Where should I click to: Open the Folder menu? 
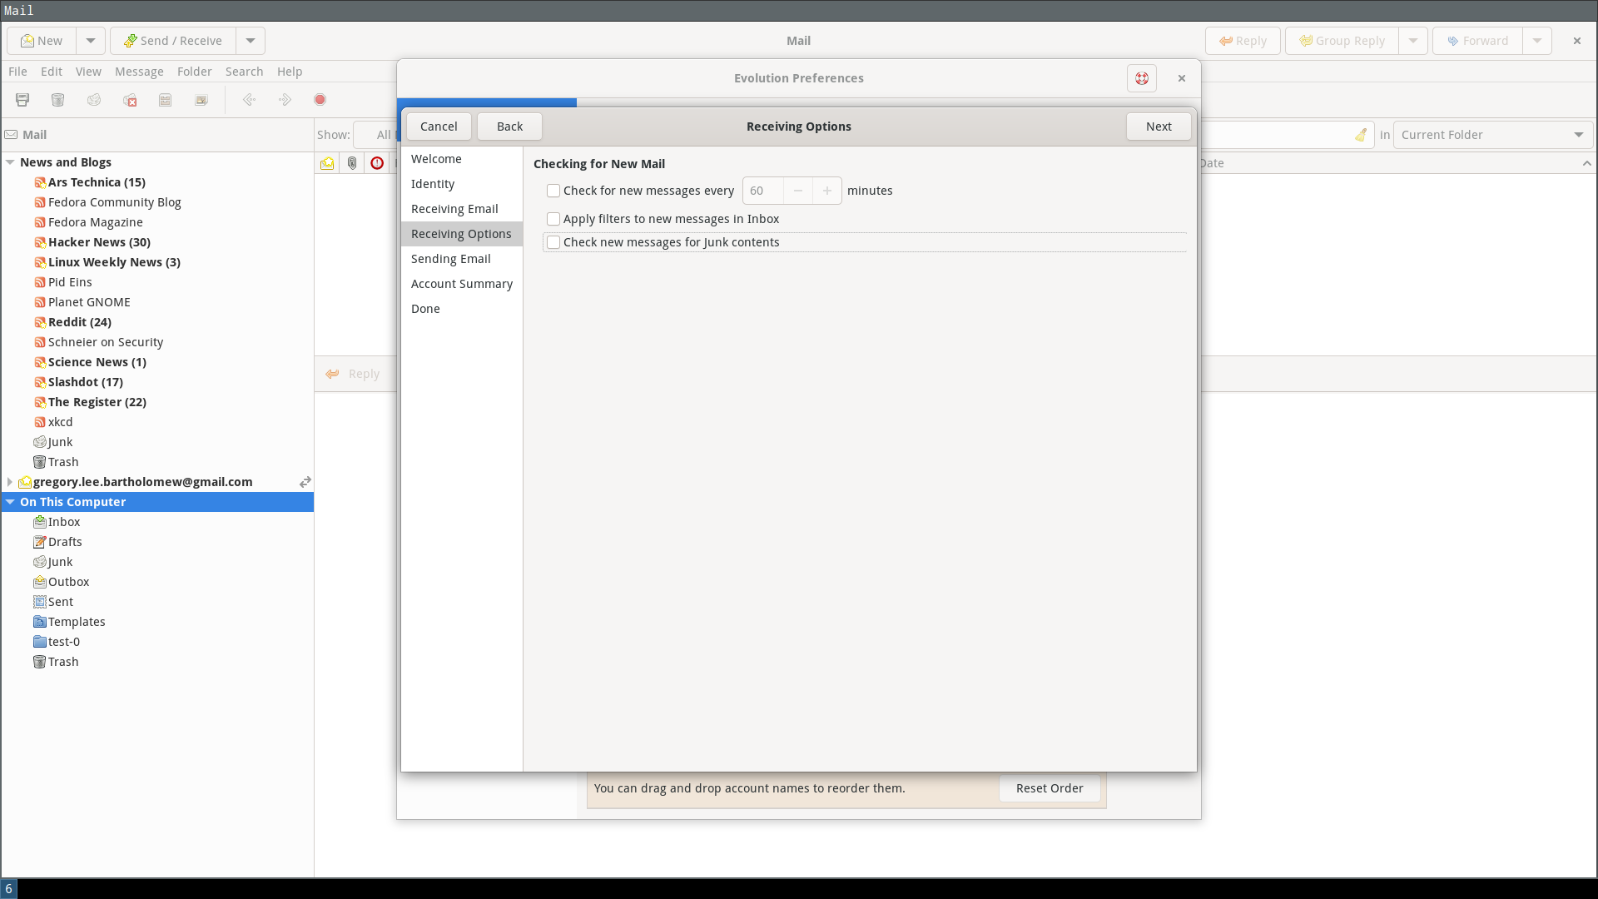pyautogui.click(x=194, y=72)
